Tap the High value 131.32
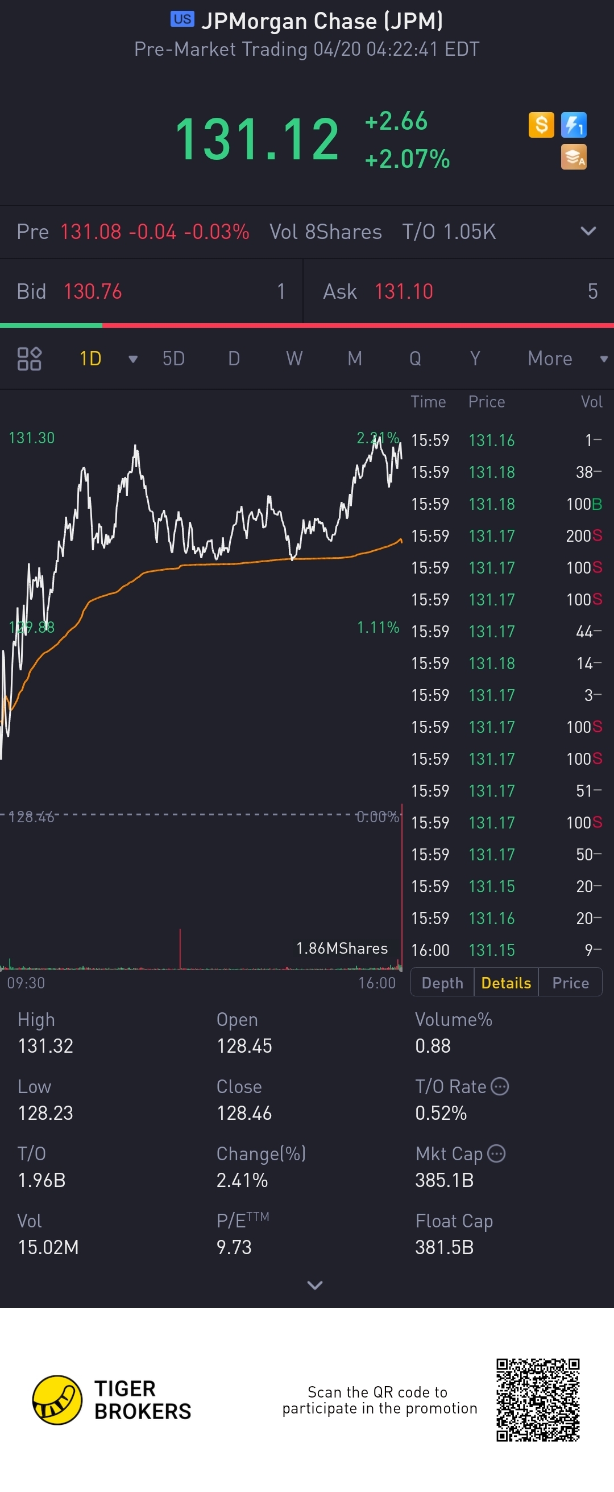This screenshot has height=1492, width=614. pos(45,1046)
